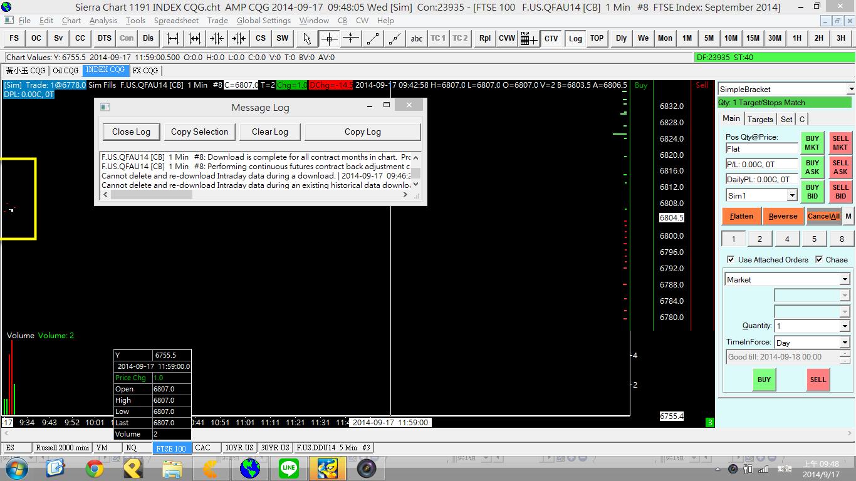The height and width of the screenshot is (481, 856).
Task: Switch chart to the 5M timeframe
Action: 709,38
